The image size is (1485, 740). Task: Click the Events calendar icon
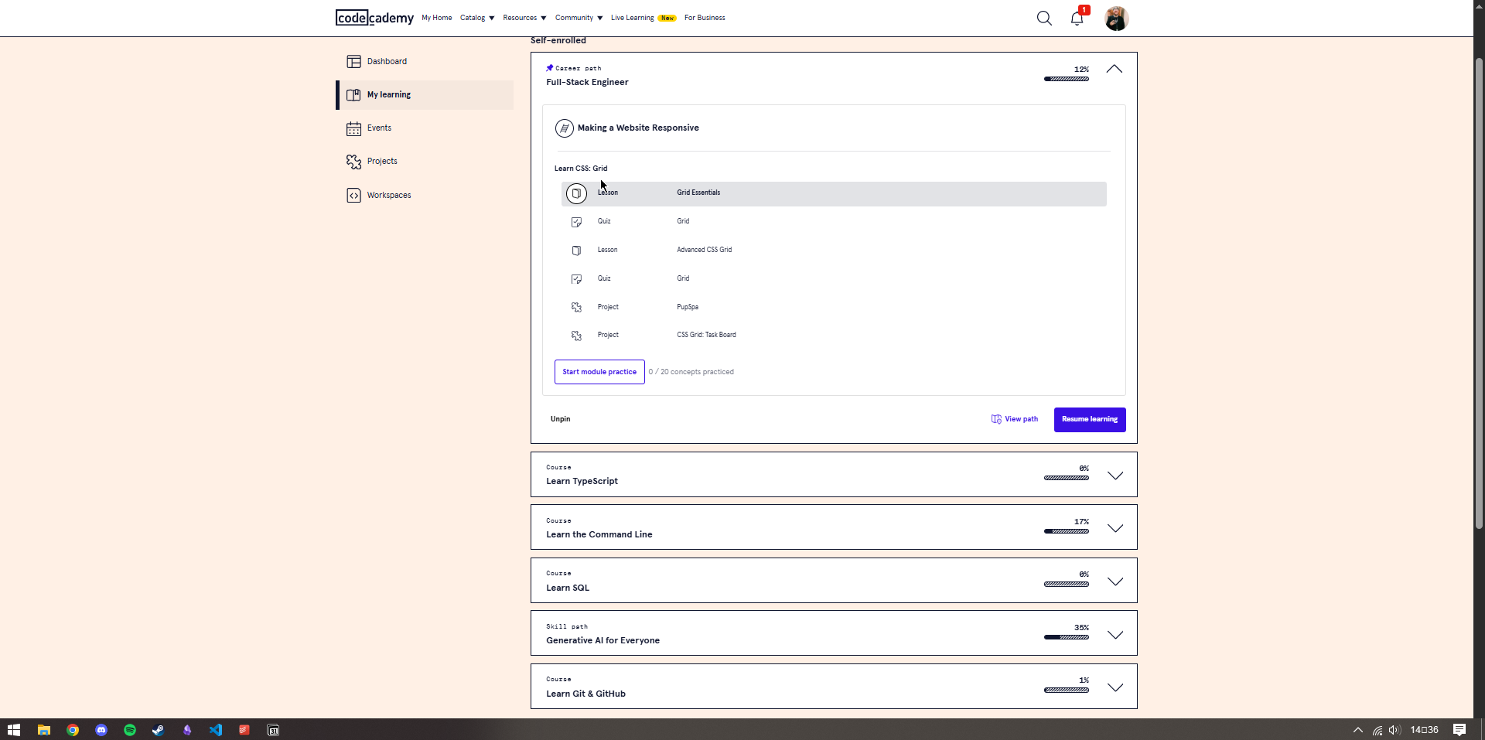tap(353, 128)
